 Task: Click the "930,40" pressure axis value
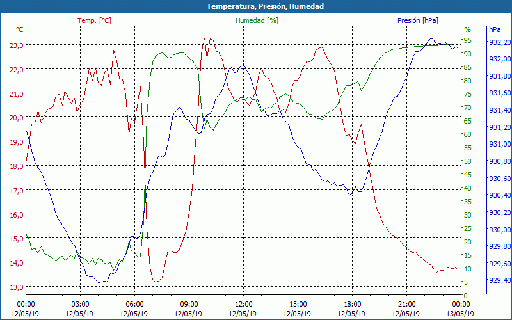499,195
